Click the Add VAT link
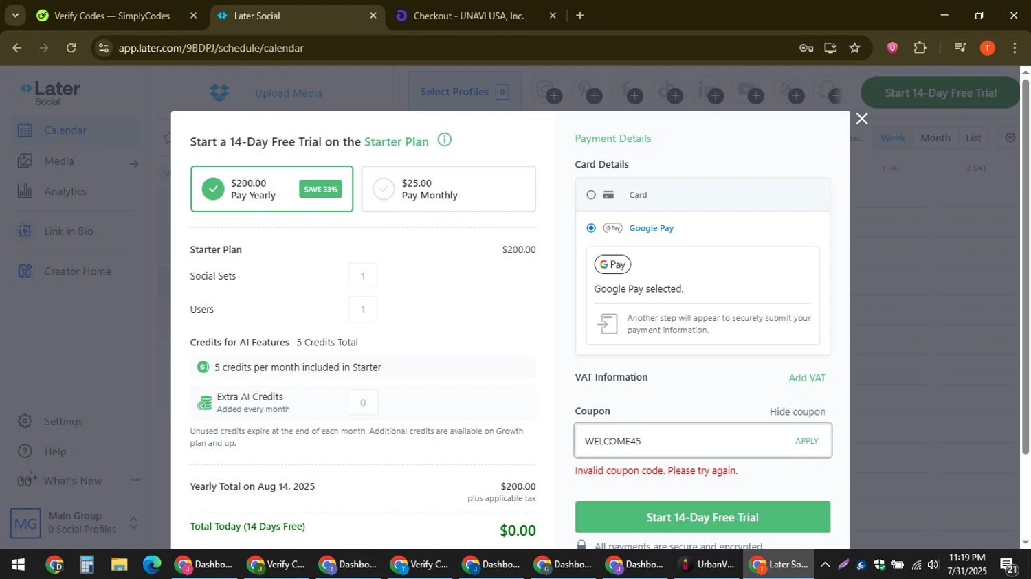The height and width of the screenshot is (579, 1031). click(x=807, y=378)
